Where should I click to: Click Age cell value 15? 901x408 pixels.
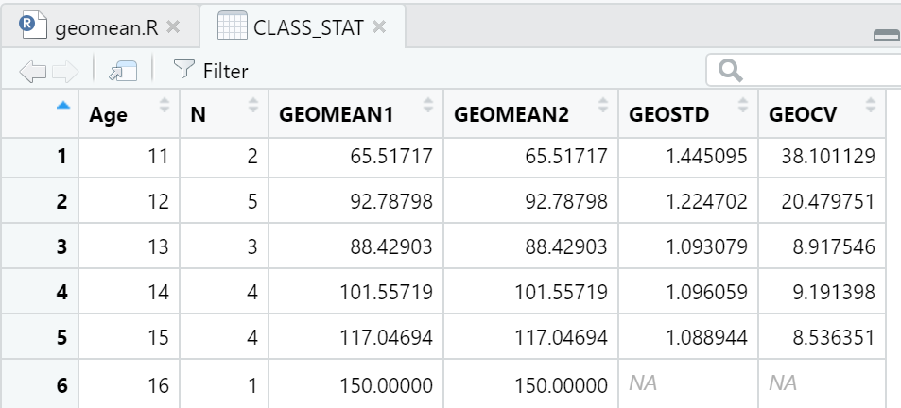tap(129, 337)
